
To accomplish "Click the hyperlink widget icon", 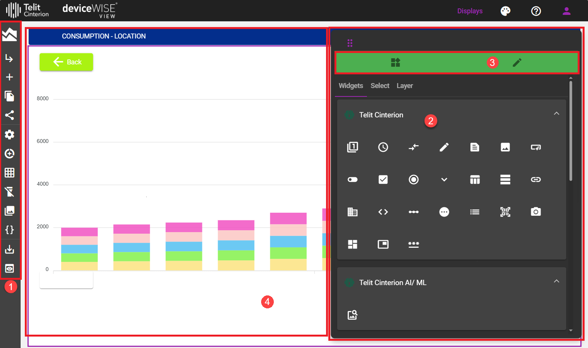I will (x=536, y=180).
